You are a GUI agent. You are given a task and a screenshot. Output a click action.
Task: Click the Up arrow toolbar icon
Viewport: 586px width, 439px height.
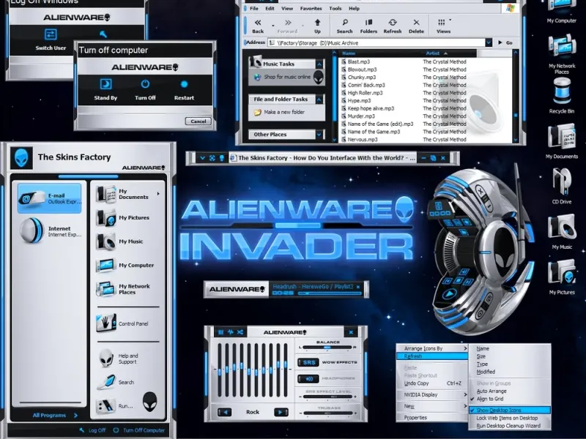coord(317,23)
